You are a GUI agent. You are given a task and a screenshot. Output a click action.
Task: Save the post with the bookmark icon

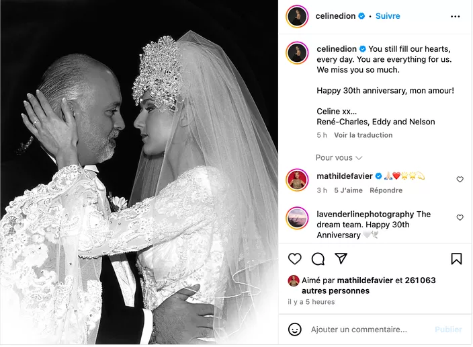(x=456, y=259)
